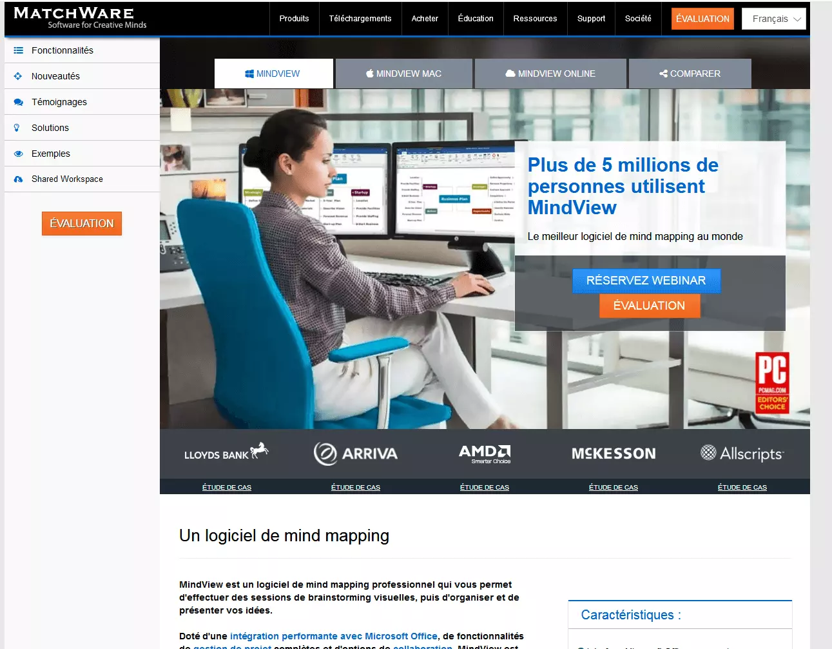Click the intégration performante avec Microsoft Office link
Screen dimensions: 832x649
[x=335, y=635]
